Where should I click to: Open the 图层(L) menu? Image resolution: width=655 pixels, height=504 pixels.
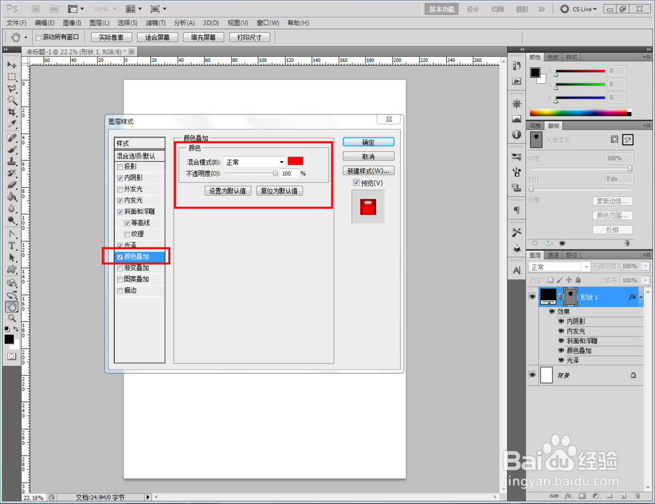[x=100, y=23]
